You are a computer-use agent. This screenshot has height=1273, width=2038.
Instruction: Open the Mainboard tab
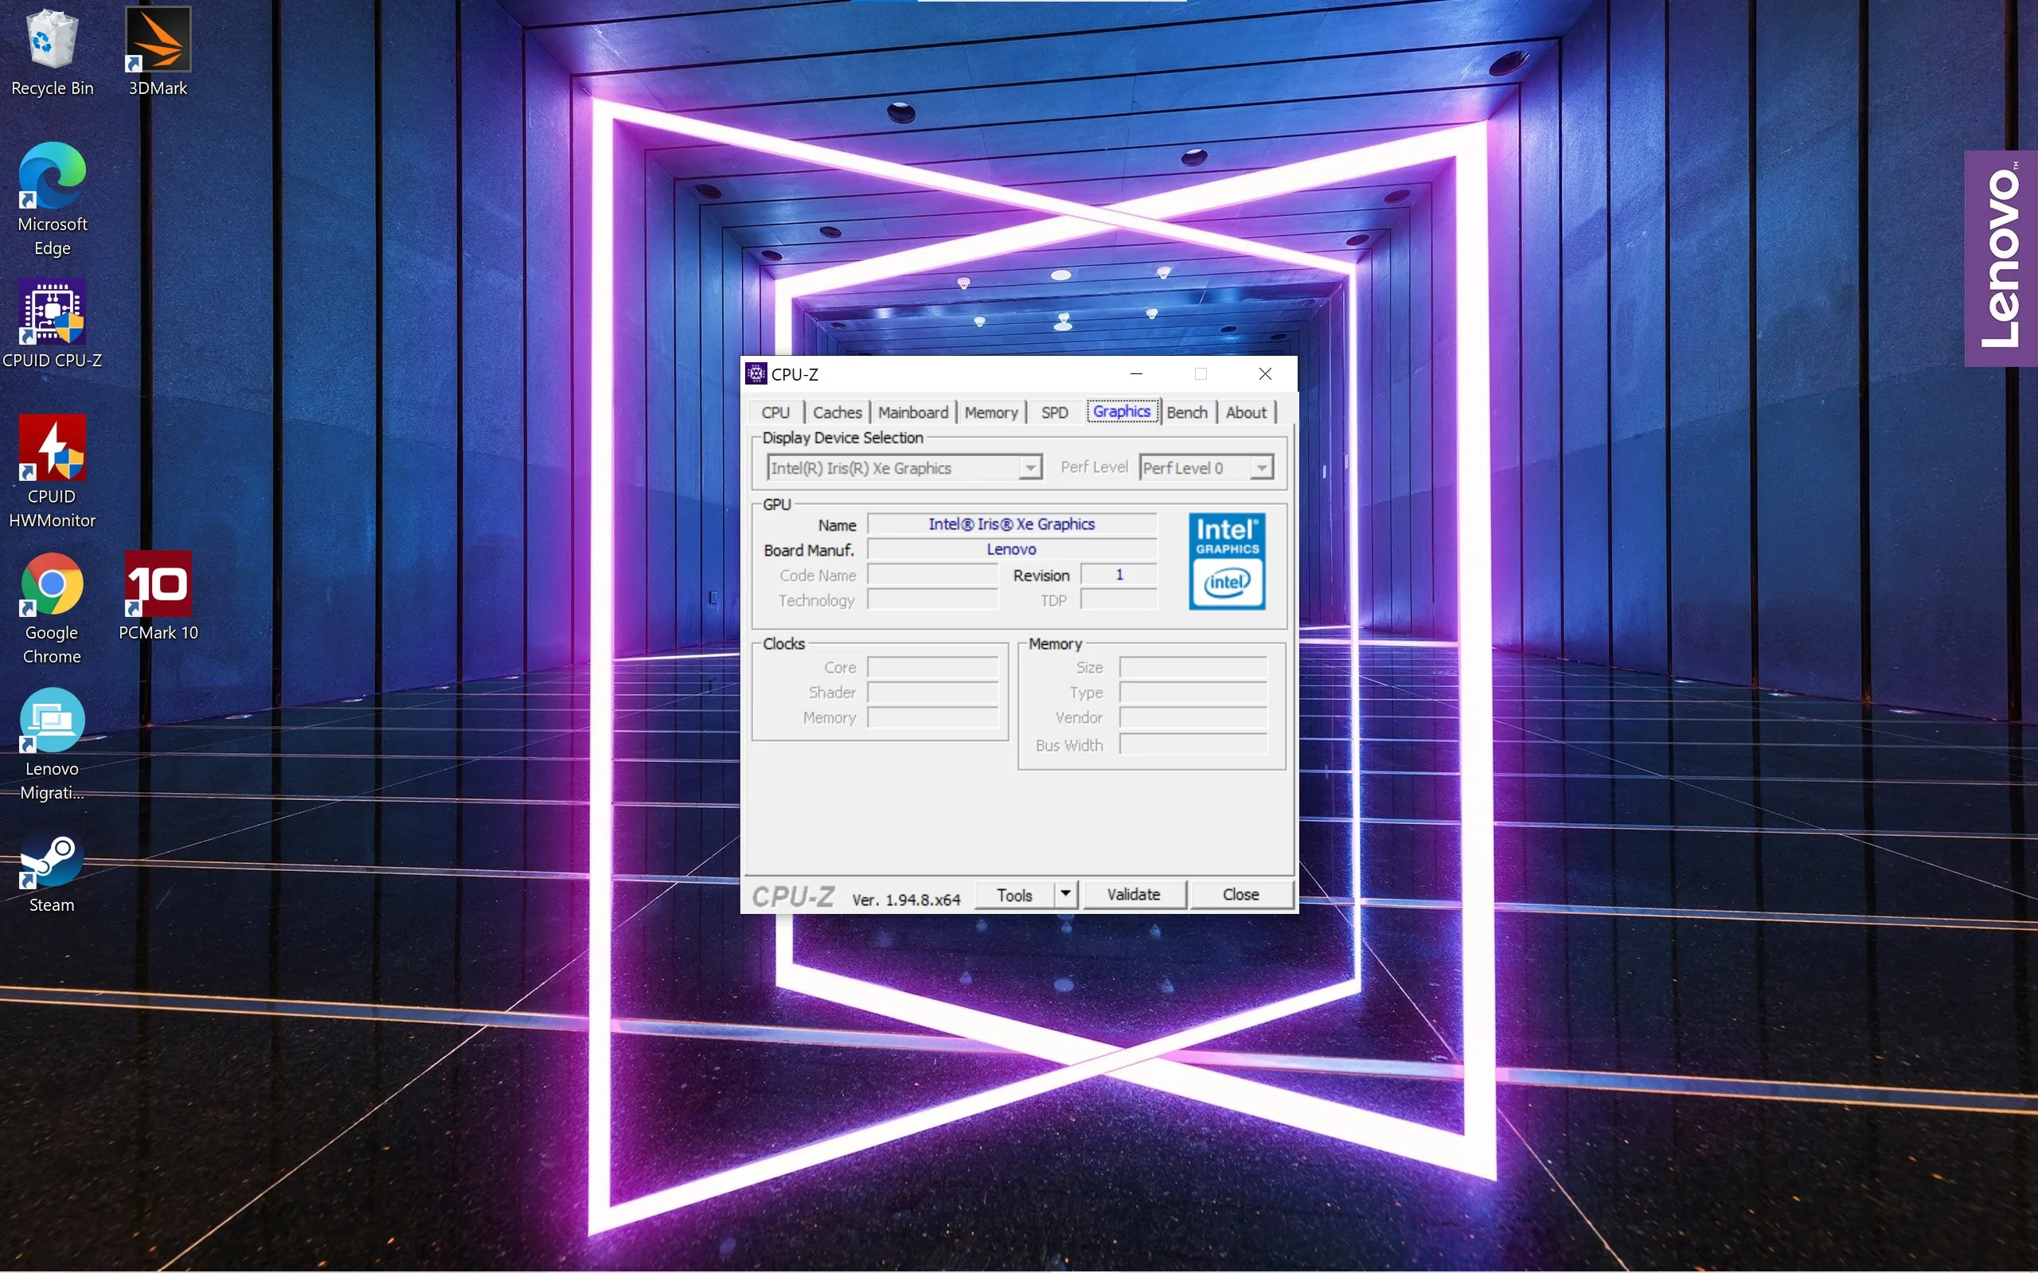tap(912, 412)
